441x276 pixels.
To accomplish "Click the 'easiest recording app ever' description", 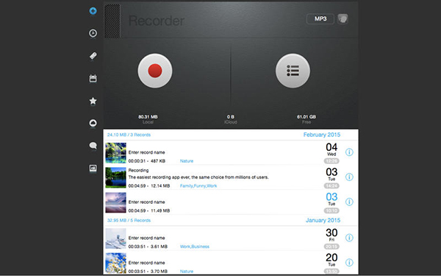I will [x=198, y=177].
